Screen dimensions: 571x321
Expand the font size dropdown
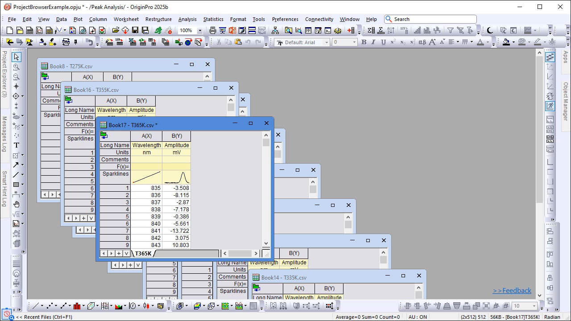355,42
